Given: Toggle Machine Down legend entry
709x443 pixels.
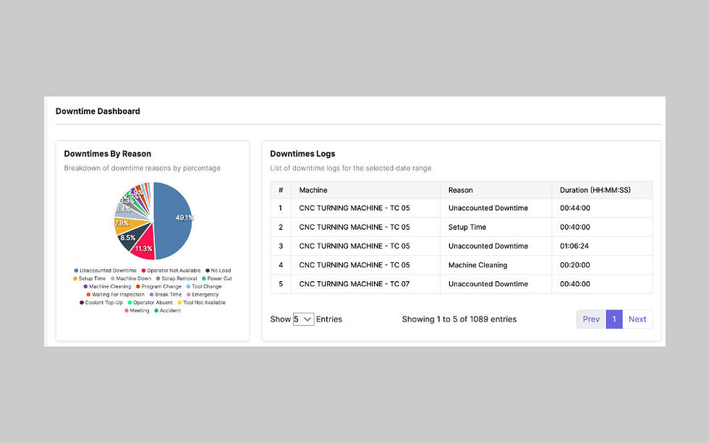Looking at the screenshot, I should tap(131, 279).
